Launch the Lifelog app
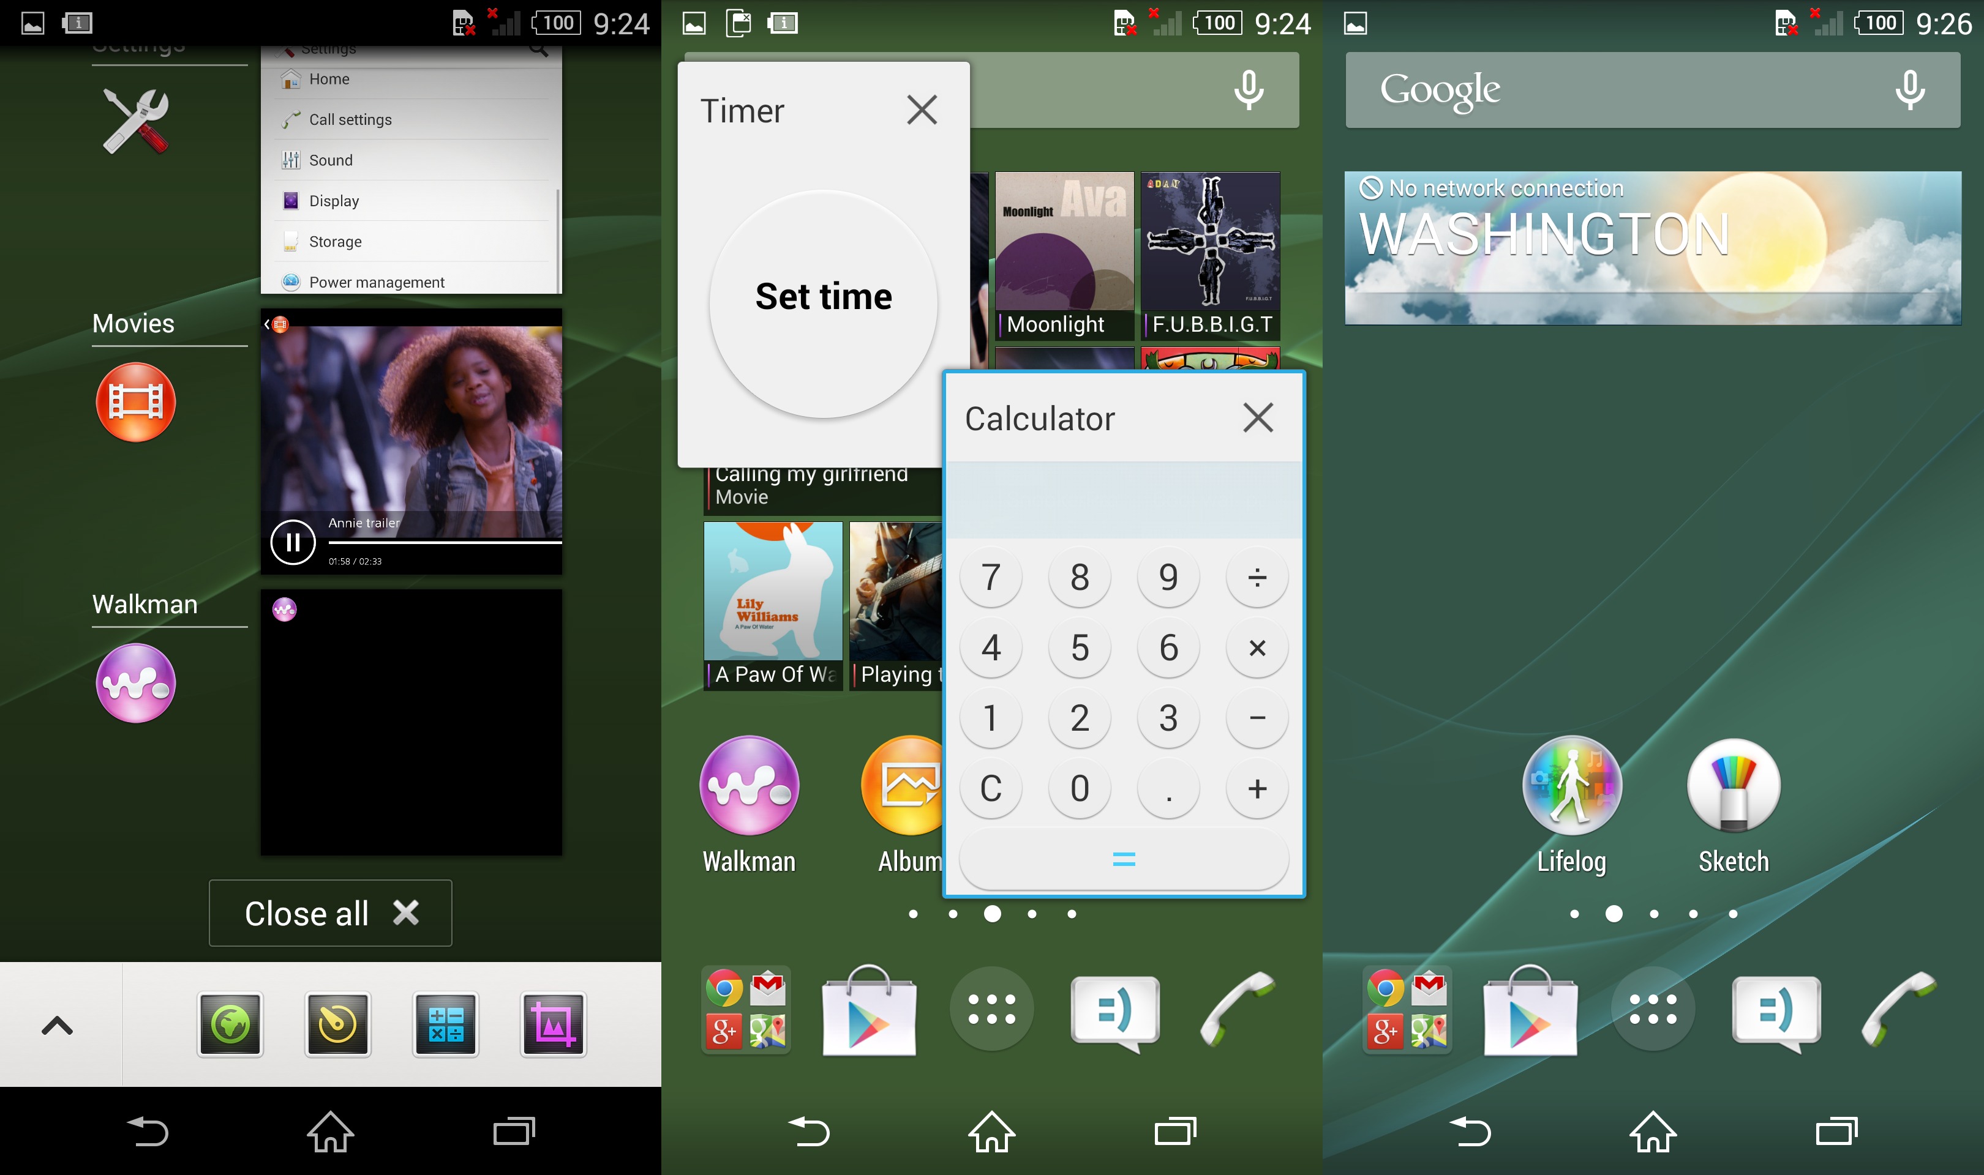 pyautogui.click(x=1572, y=805)
